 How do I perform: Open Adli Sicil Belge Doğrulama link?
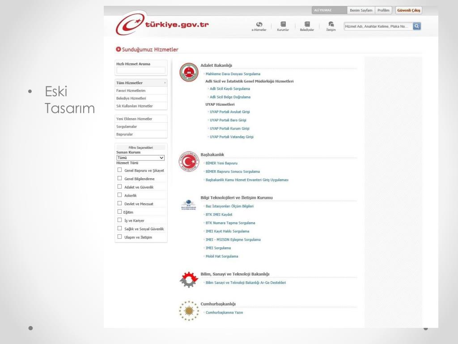click(x=230, y=97)
